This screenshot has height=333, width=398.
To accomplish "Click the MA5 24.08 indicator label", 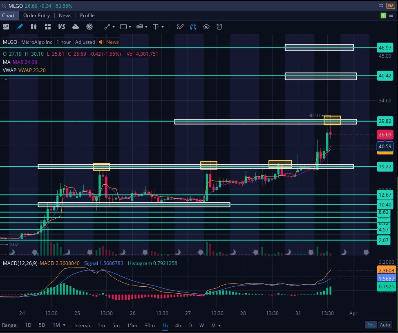I will coord(25,62).
